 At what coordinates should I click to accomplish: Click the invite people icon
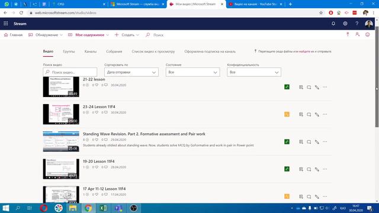click(358, 34)
